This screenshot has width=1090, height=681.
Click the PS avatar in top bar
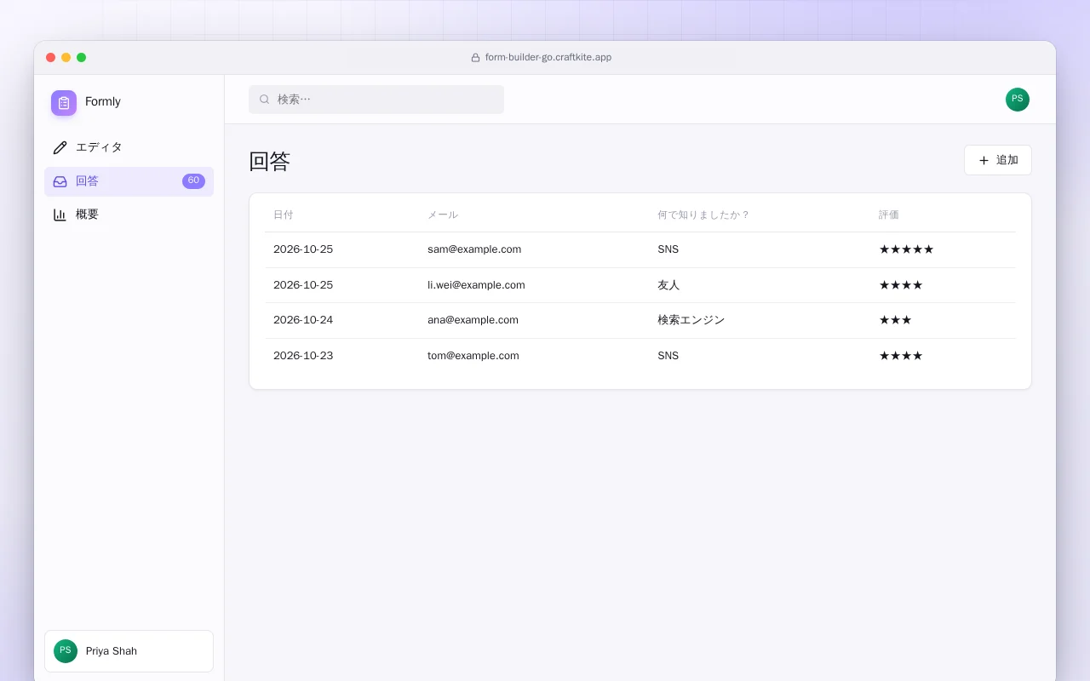point(1018,100)
